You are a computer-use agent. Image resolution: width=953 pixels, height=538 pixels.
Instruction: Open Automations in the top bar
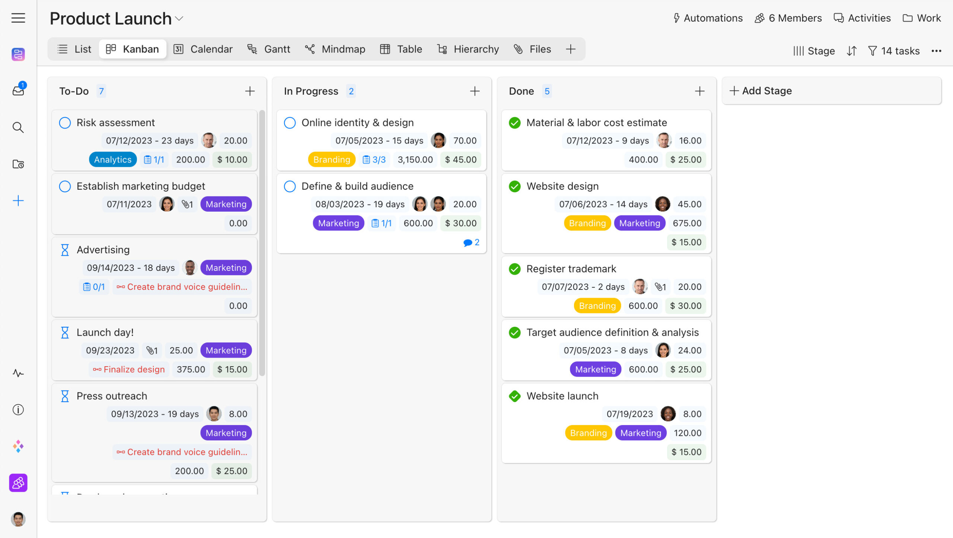(x=708, y=18)
